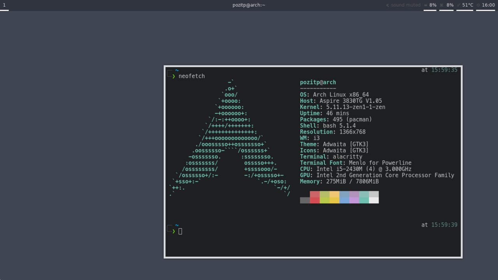The width and height of the screenshot is (498, 280).
Task: Click the 'Terminal: alacritty' line
Action: [x=331, y=157]
